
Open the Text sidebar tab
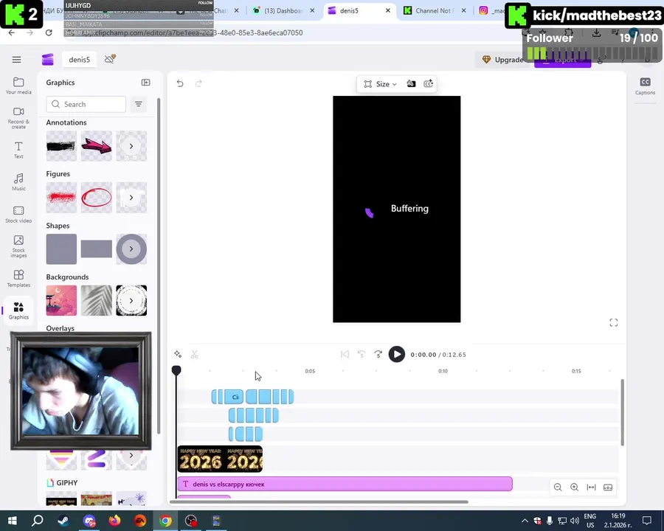coord(18,150)
